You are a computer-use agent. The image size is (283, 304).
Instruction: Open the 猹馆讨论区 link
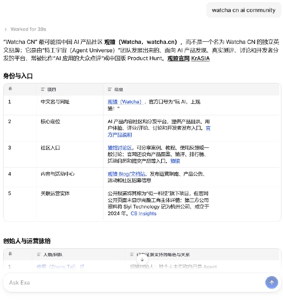click(x=119, y=148)
